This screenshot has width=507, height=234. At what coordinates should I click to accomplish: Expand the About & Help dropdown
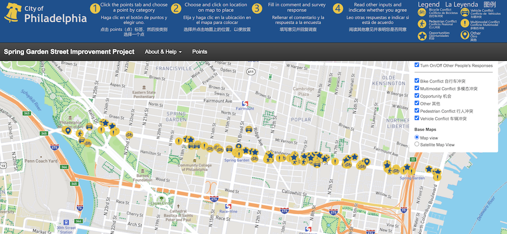163,52
